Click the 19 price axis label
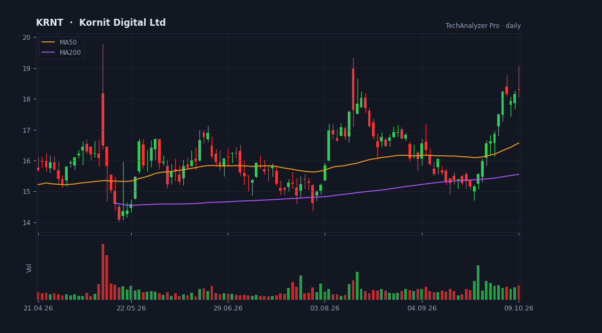The width and height of the screenshot is (602, 333). [26, 68]
